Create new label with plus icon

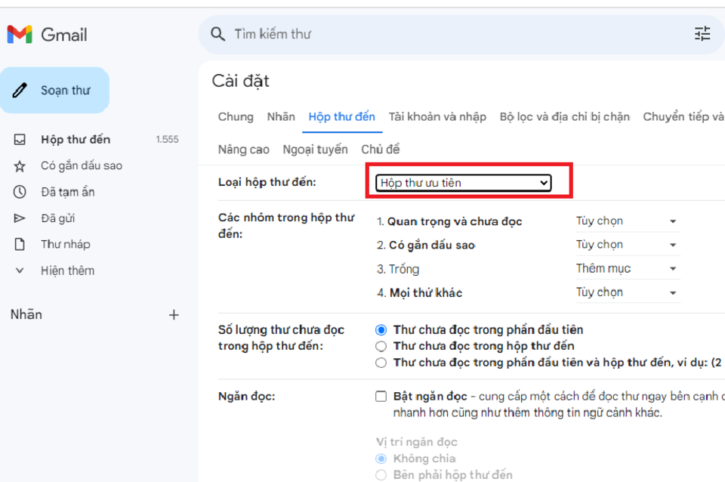pyautogui.click(x=174, y=315)
